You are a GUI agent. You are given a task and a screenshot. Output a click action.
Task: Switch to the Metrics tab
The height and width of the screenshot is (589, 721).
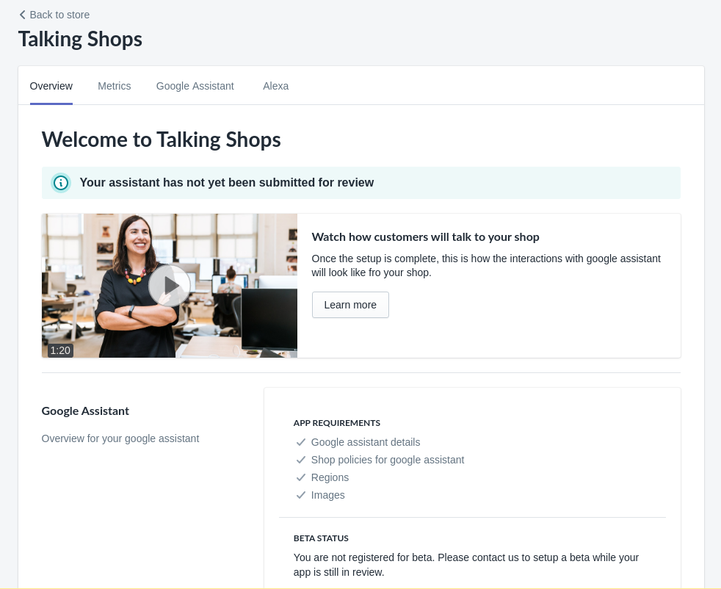coord(114,86)
